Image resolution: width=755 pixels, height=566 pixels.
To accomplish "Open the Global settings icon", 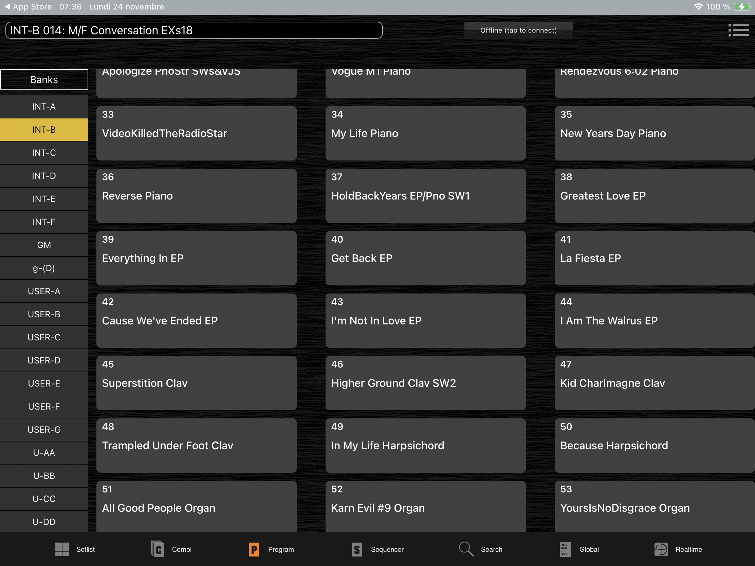I will 565,549.
